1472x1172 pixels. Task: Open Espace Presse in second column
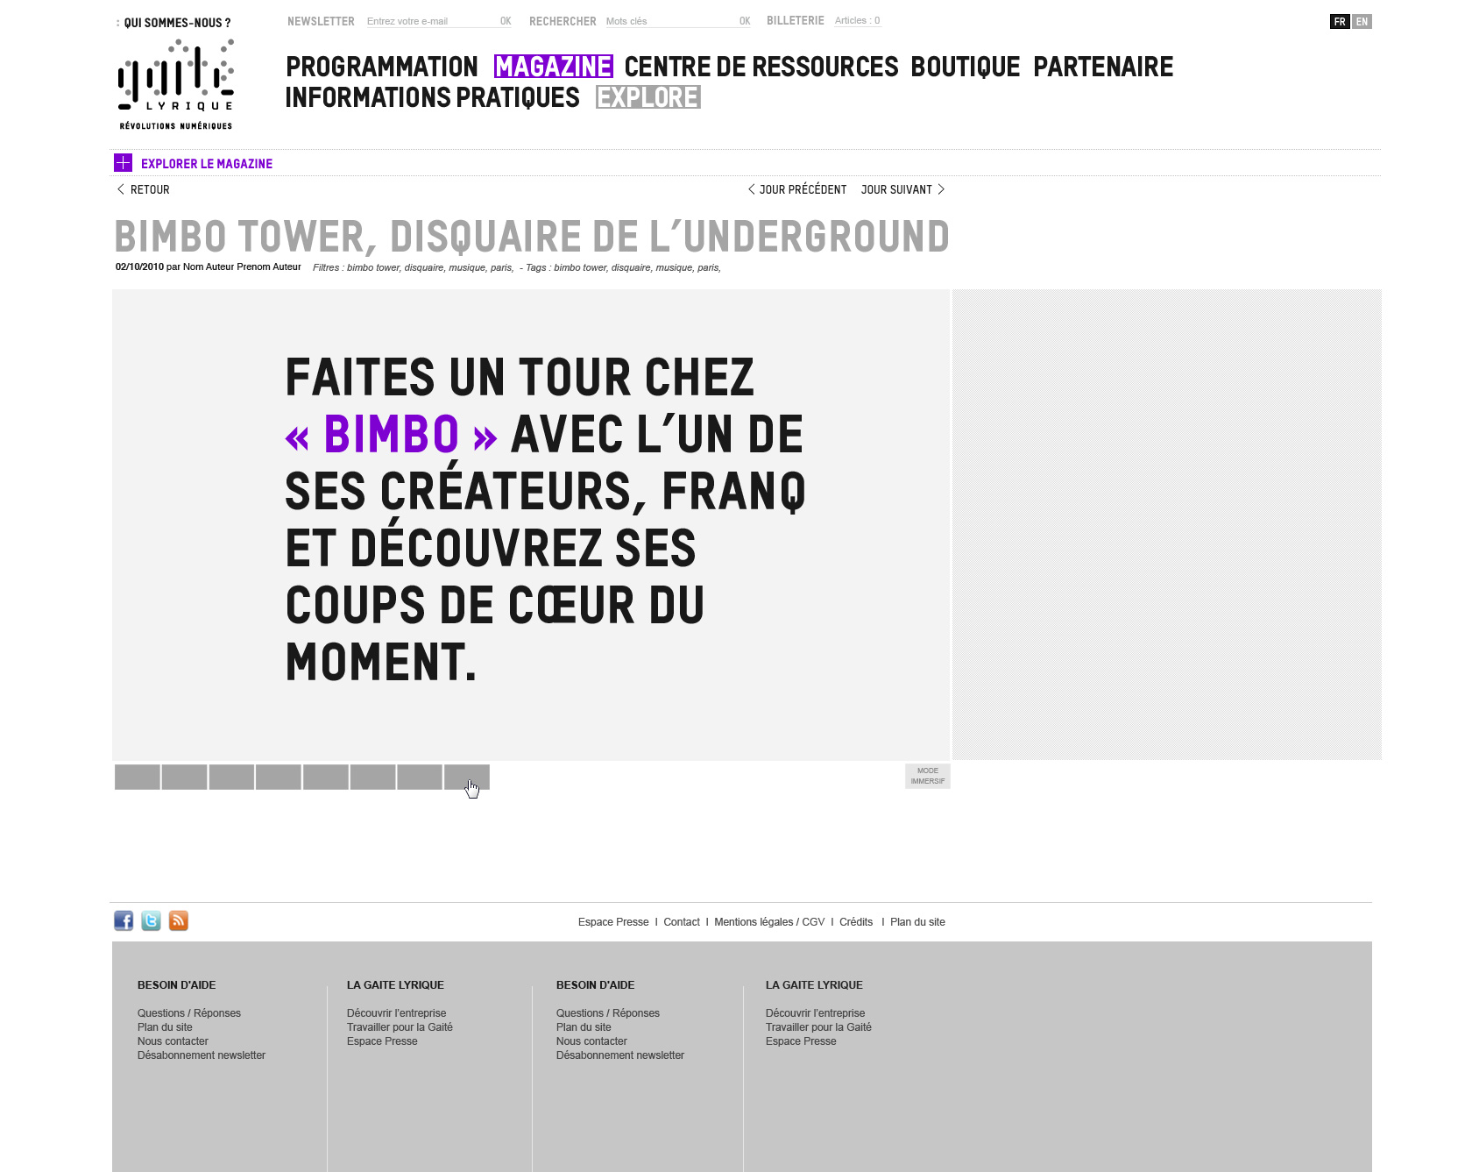tap(382, 1041)
